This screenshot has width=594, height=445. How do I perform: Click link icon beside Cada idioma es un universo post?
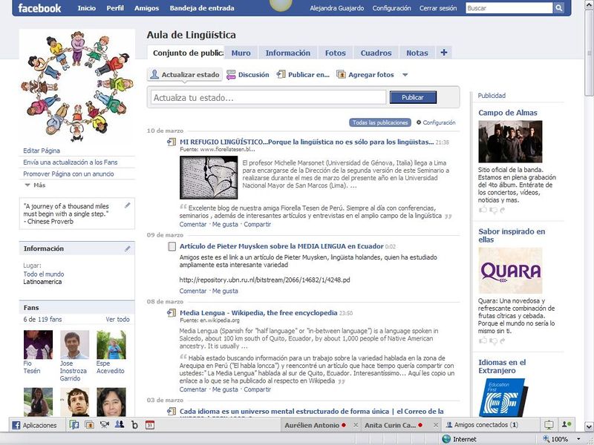[x=172, y=412]
